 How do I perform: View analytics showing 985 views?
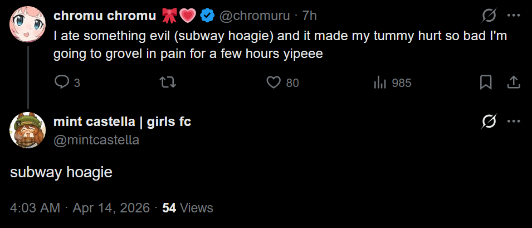pyautogui.click(x=392, y=83)
